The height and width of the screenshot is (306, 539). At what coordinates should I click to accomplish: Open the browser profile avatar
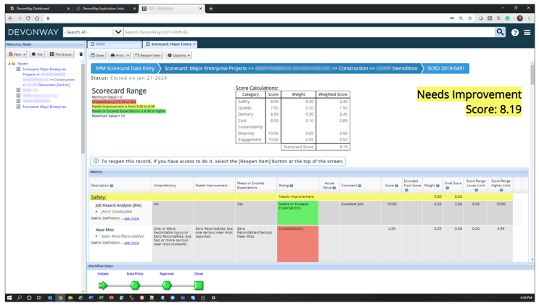[519, 18]
